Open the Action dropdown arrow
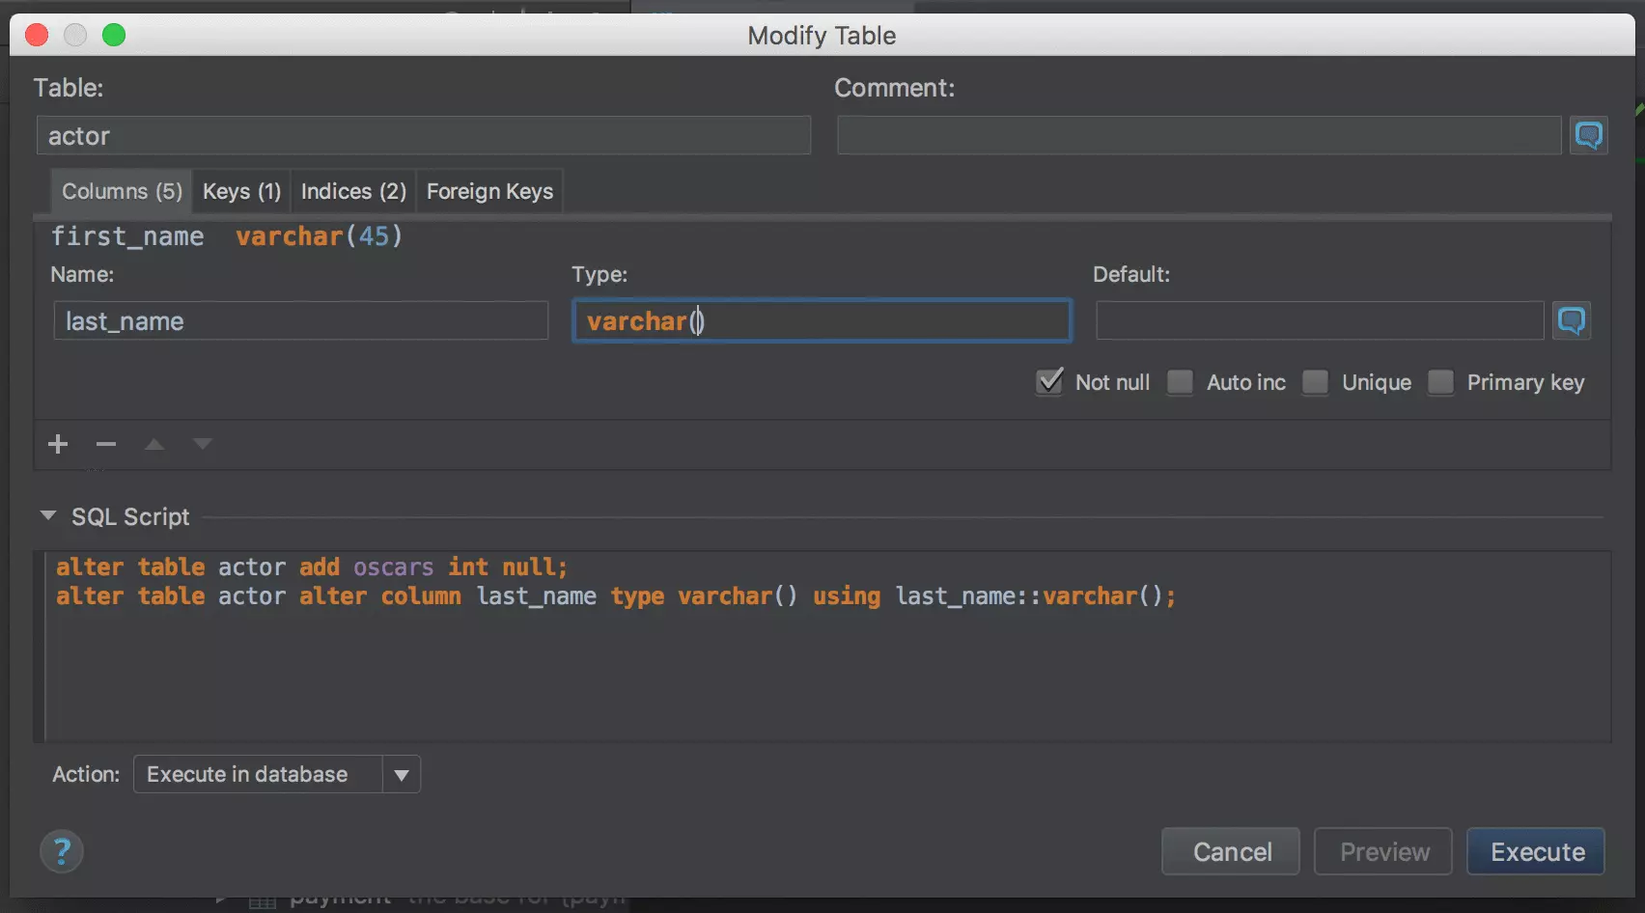 [x=402, y=775]
